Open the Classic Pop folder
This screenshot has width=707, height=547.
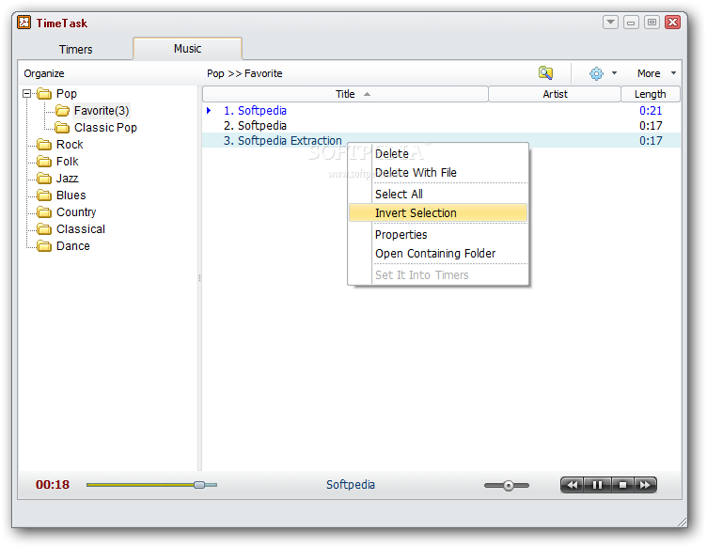pyautogui.click(x=105, y=128)
